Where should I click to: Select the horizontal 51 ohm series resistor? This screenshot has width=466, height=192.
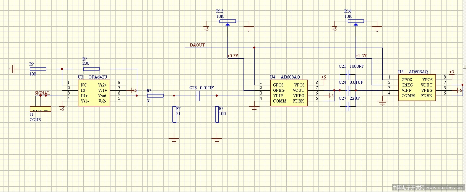click(155, 96)
